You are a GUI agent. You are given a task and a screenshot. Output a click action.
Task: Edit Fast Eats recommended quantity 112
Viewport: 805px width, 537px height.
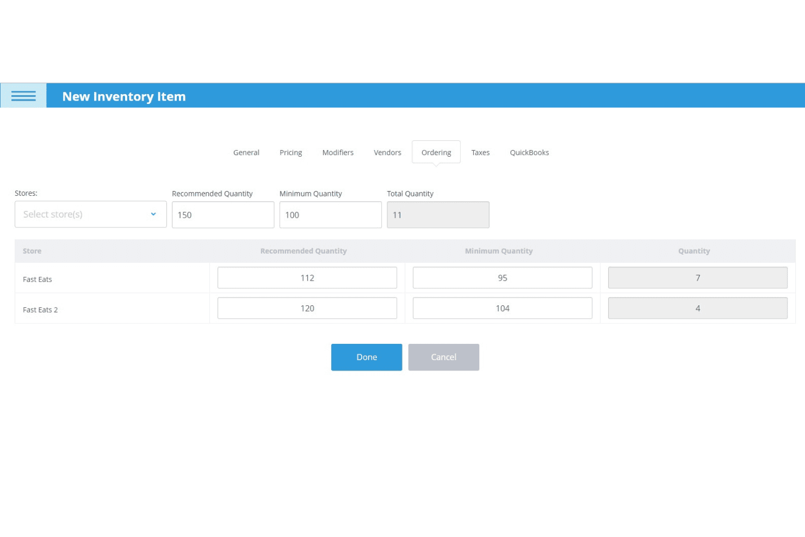point(307,278)
